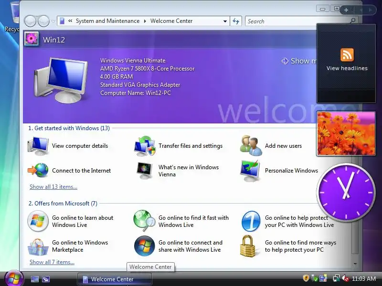The height and width of the screenshot is (286, 382).
Task: Click Computer Name: Win12-PC text
Action: 136,93
